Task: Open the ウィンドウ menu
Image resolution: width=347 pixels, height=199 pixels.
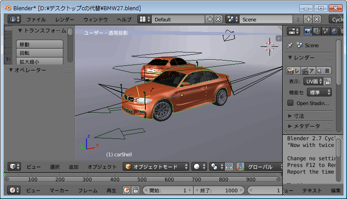Action: 95,20
